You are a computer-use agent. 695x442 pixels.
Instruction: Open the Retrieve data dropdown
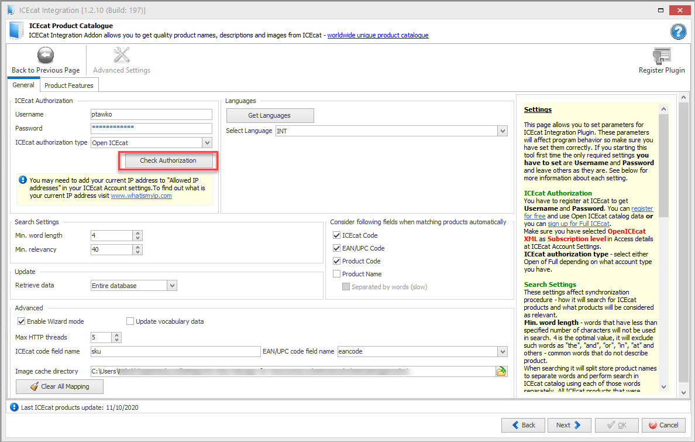pyautogui.click(x=172, y=285)
